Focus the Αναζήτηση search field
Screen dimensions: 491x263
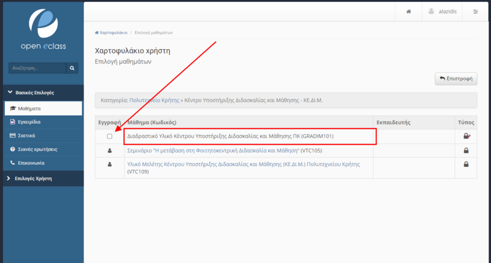(x=37, y=68)
